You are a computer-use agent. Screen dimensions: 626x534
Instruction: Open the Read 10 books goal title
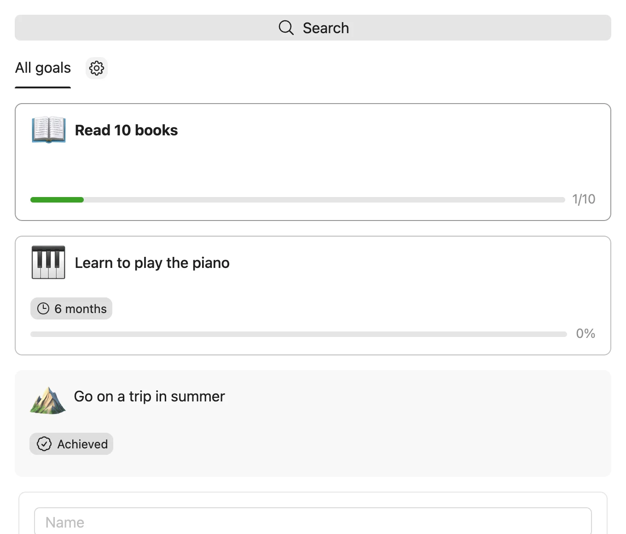coord(127,130)
